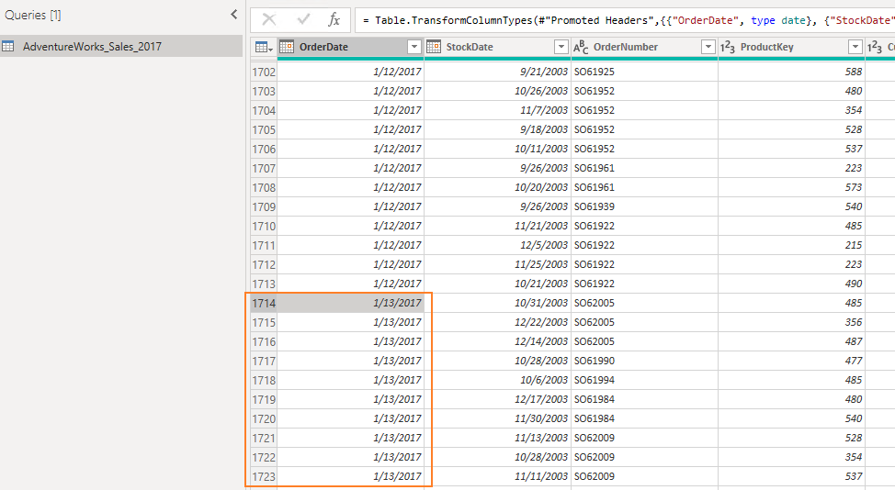Click StockDate cell 10/26/2003

498,91
